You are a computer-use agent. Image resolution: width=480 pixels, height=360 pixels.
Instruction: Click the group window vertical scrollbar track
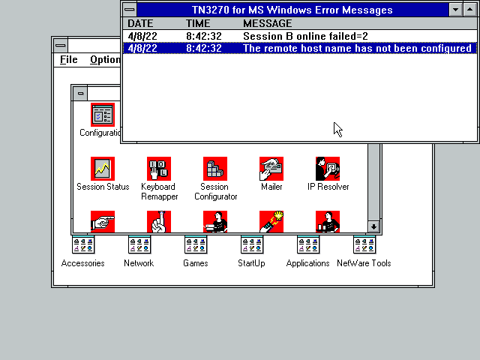373,182
